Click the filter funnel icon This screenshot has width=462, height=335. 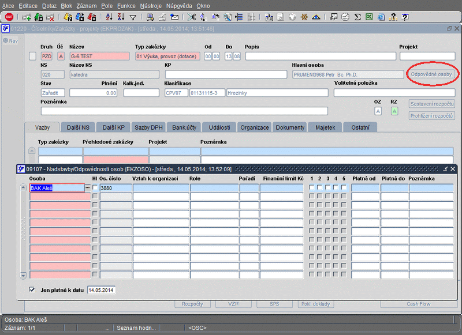click(x=133, y=17)
